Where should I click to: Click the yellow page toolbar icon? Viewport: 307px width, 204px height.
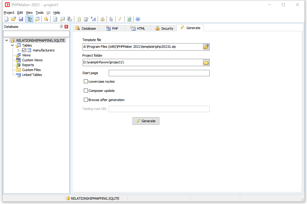[x=79, y=19]
